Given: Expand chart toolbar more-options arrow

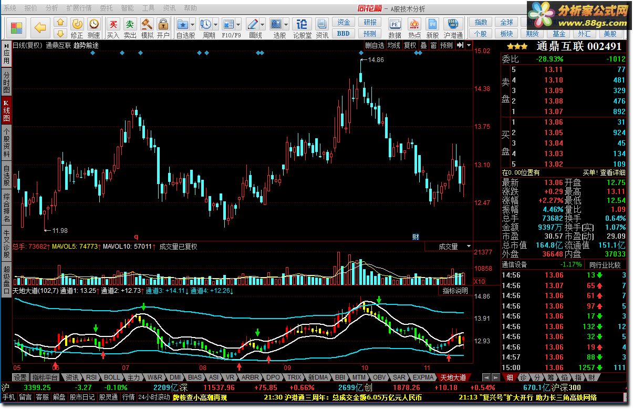Looking at the screenshot, I should tap(469, 45).
